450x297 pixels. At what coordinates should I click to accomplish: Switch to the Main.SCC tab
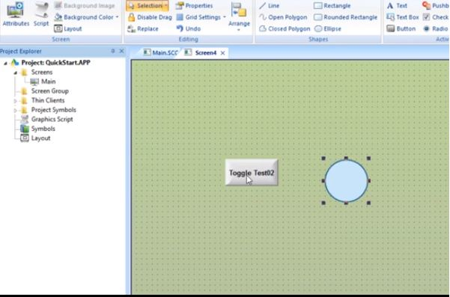click(161, 52)
